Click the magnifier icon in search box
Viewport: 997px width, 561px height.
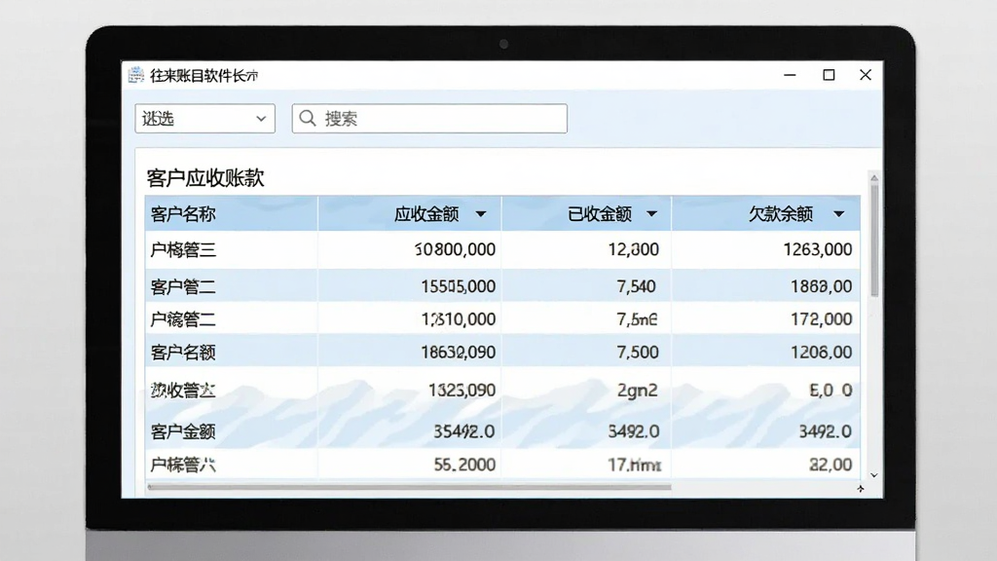[308, 118]
